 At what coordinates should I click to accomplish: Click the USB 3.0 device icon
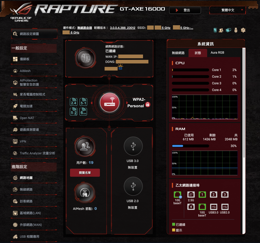[x=133, y=146]
